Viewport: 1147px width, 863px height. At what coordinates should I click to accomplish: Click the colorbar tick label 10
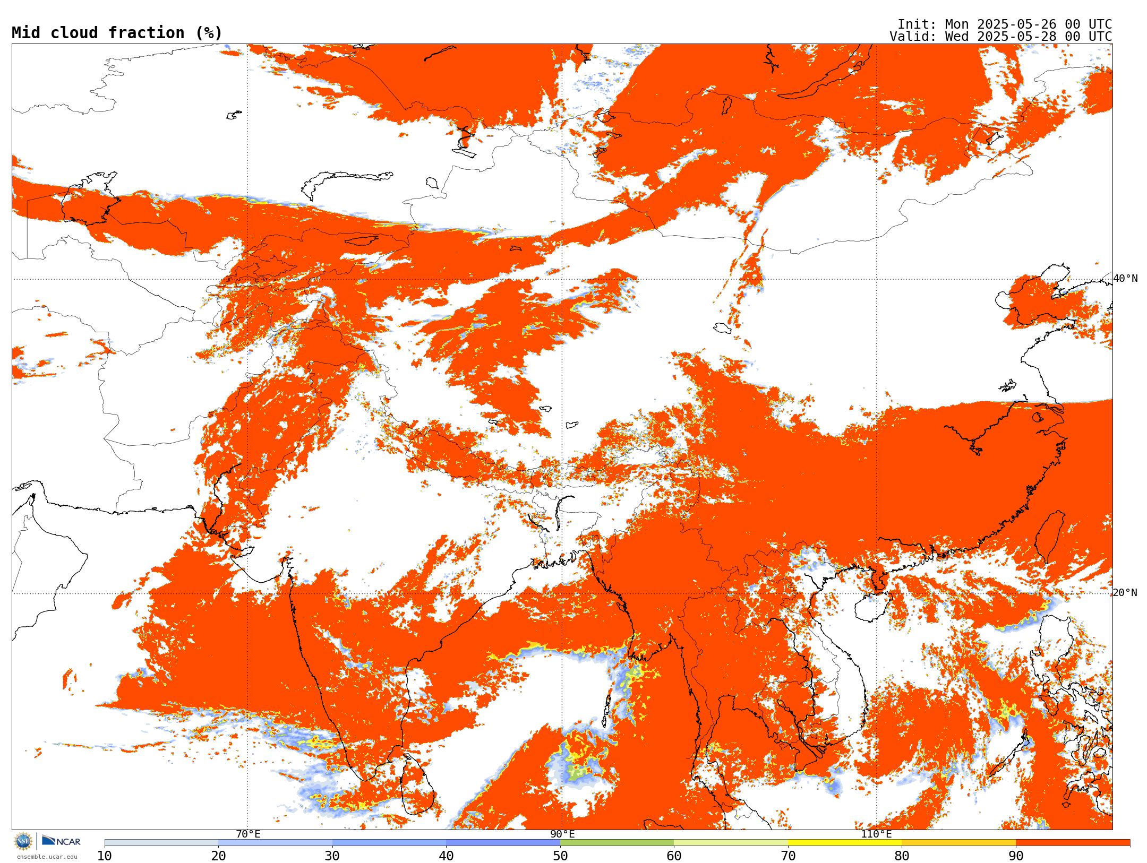pos(105,856)
